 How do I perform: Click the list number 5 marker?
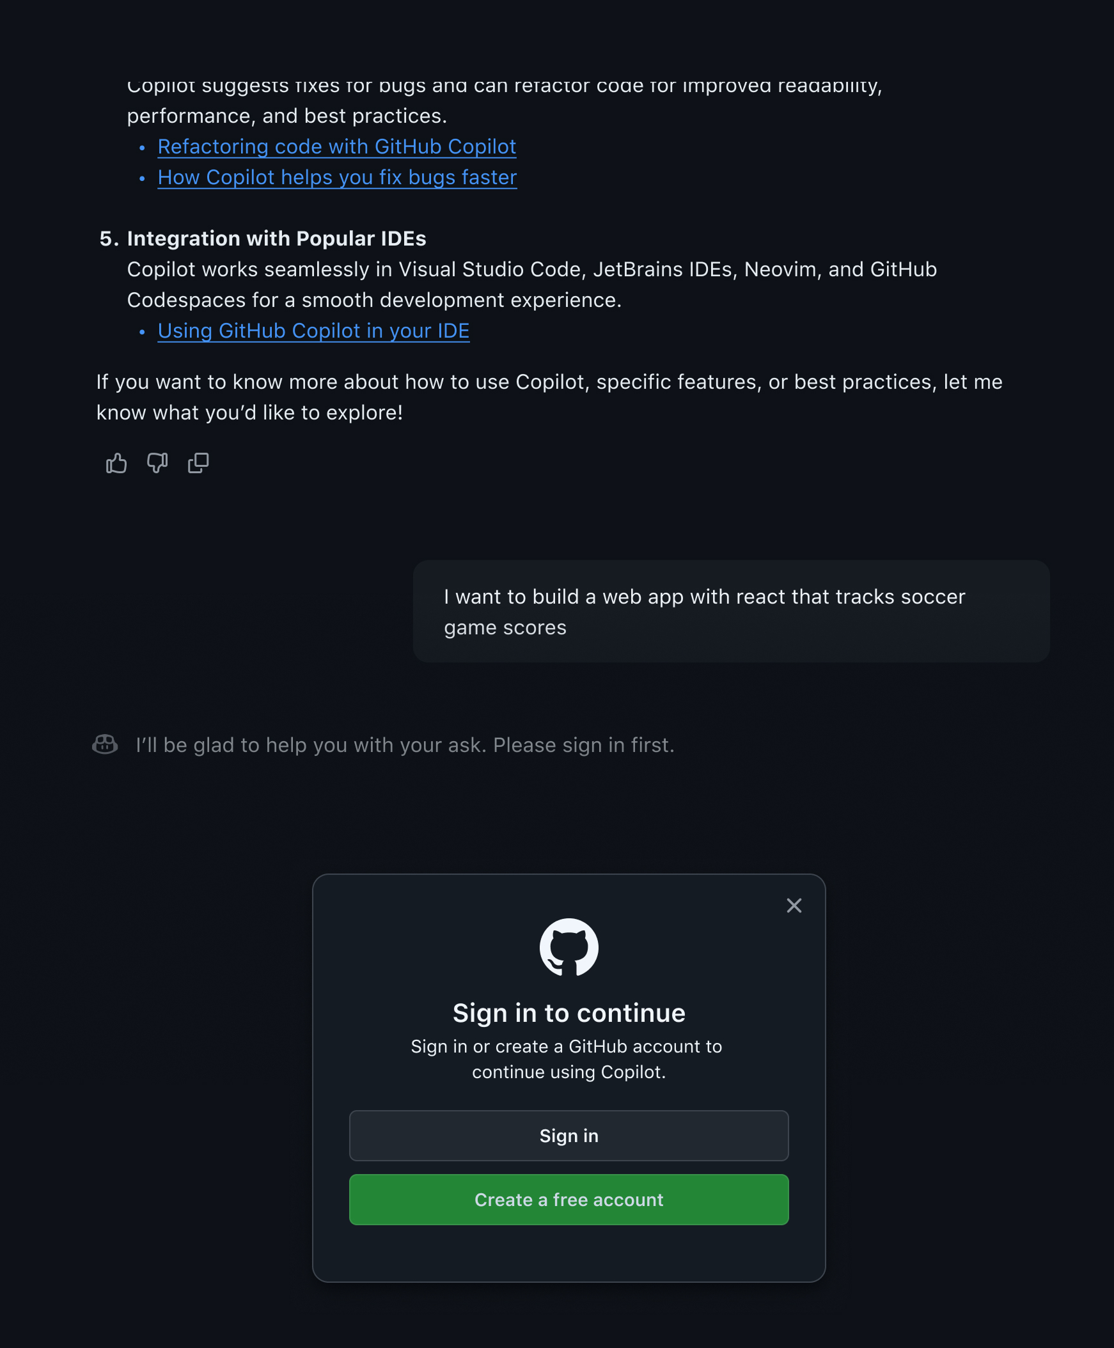point(109,239)
